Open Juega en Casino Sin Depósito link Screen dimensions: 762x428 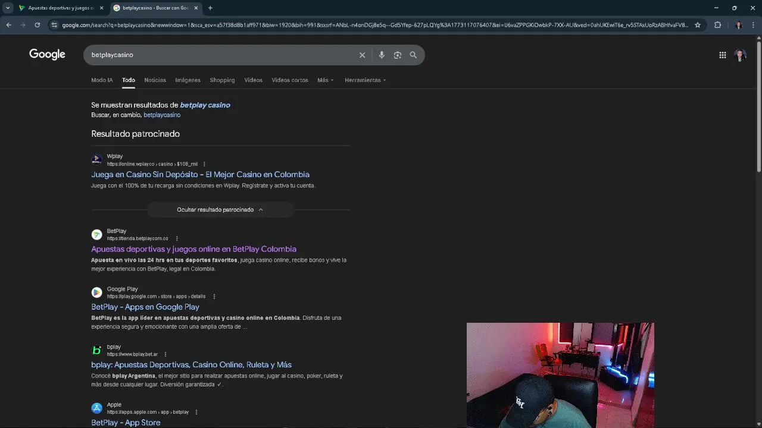point(200,174)
